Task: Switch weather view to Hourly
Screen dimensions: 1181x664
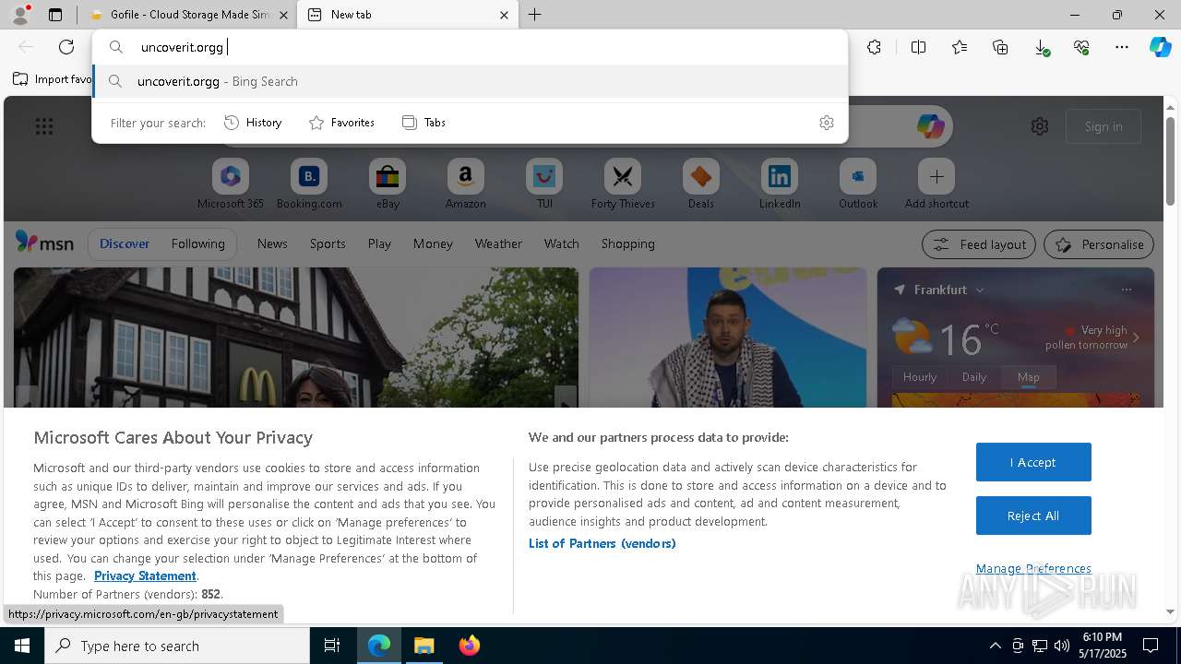Action: click(919, 376)
